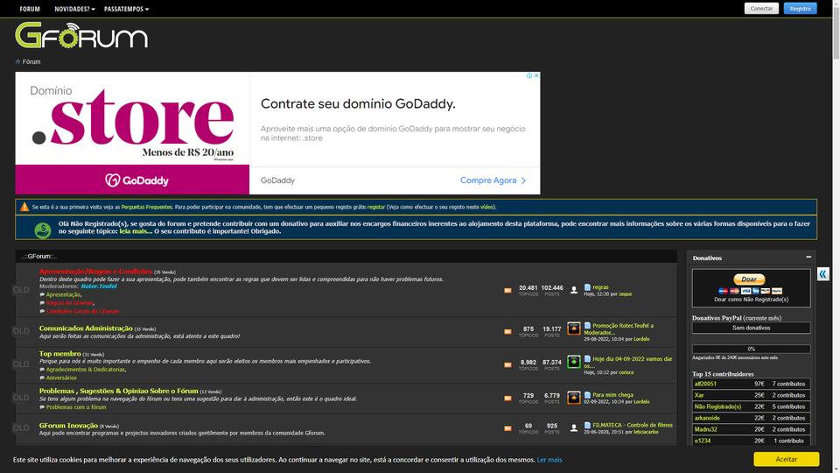Click the Registro button
Screen dimensions: 840x473
click(x=801, y=9)
